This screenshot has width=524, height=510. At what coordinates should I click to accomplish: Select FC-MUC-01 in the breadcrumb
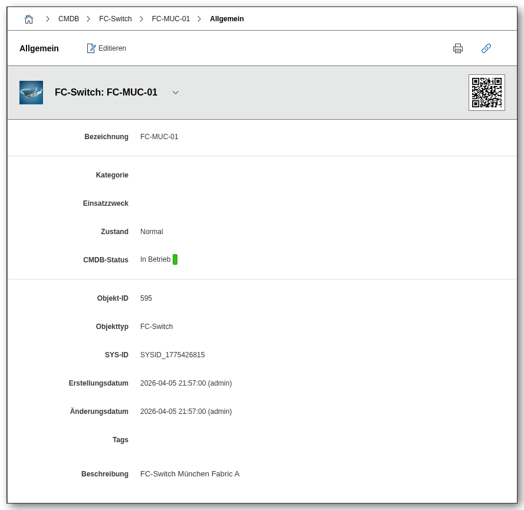click(171, 19)
